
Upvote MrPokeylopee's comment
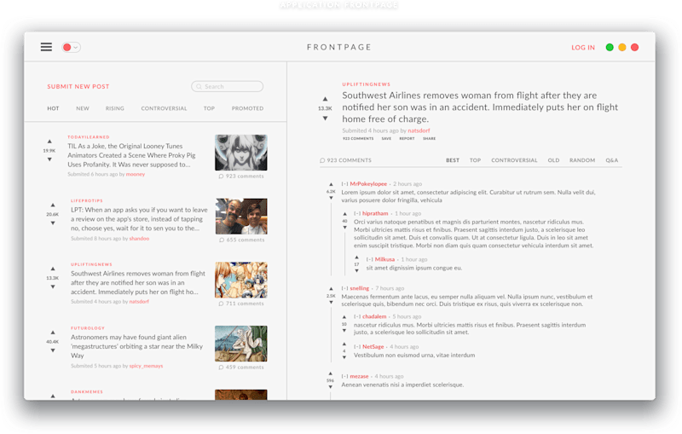pos(331,184)
